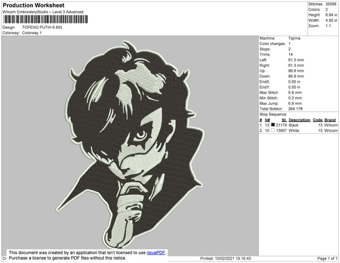Viewport: 340px width, 263px height.
Task: Select the 'Production Worksheet' title
Action: coord(33,5)
